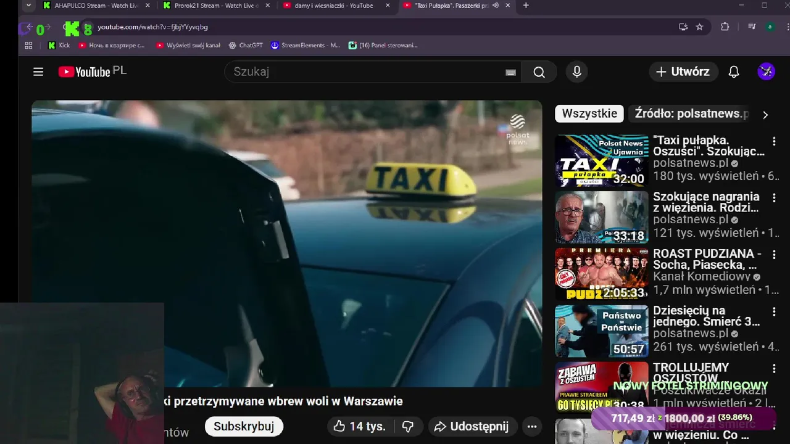Dislike the video with thumbs-down
Image resolution: width=790 pixels, height=444 pixels.
click(x=408, y=426)
